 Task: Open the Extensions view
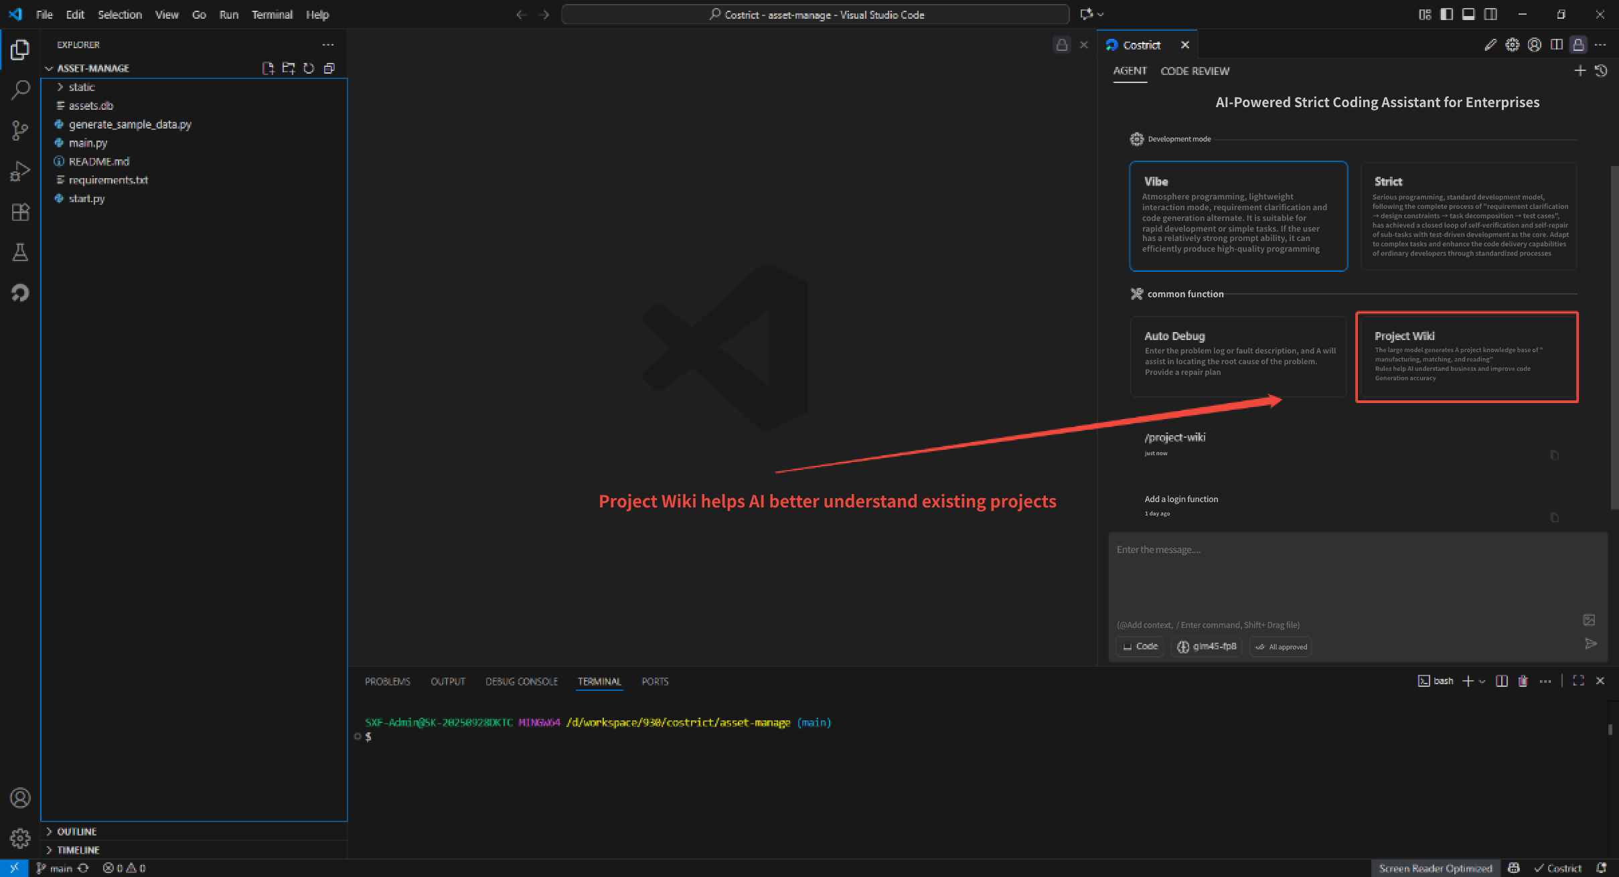coord(20,212)
